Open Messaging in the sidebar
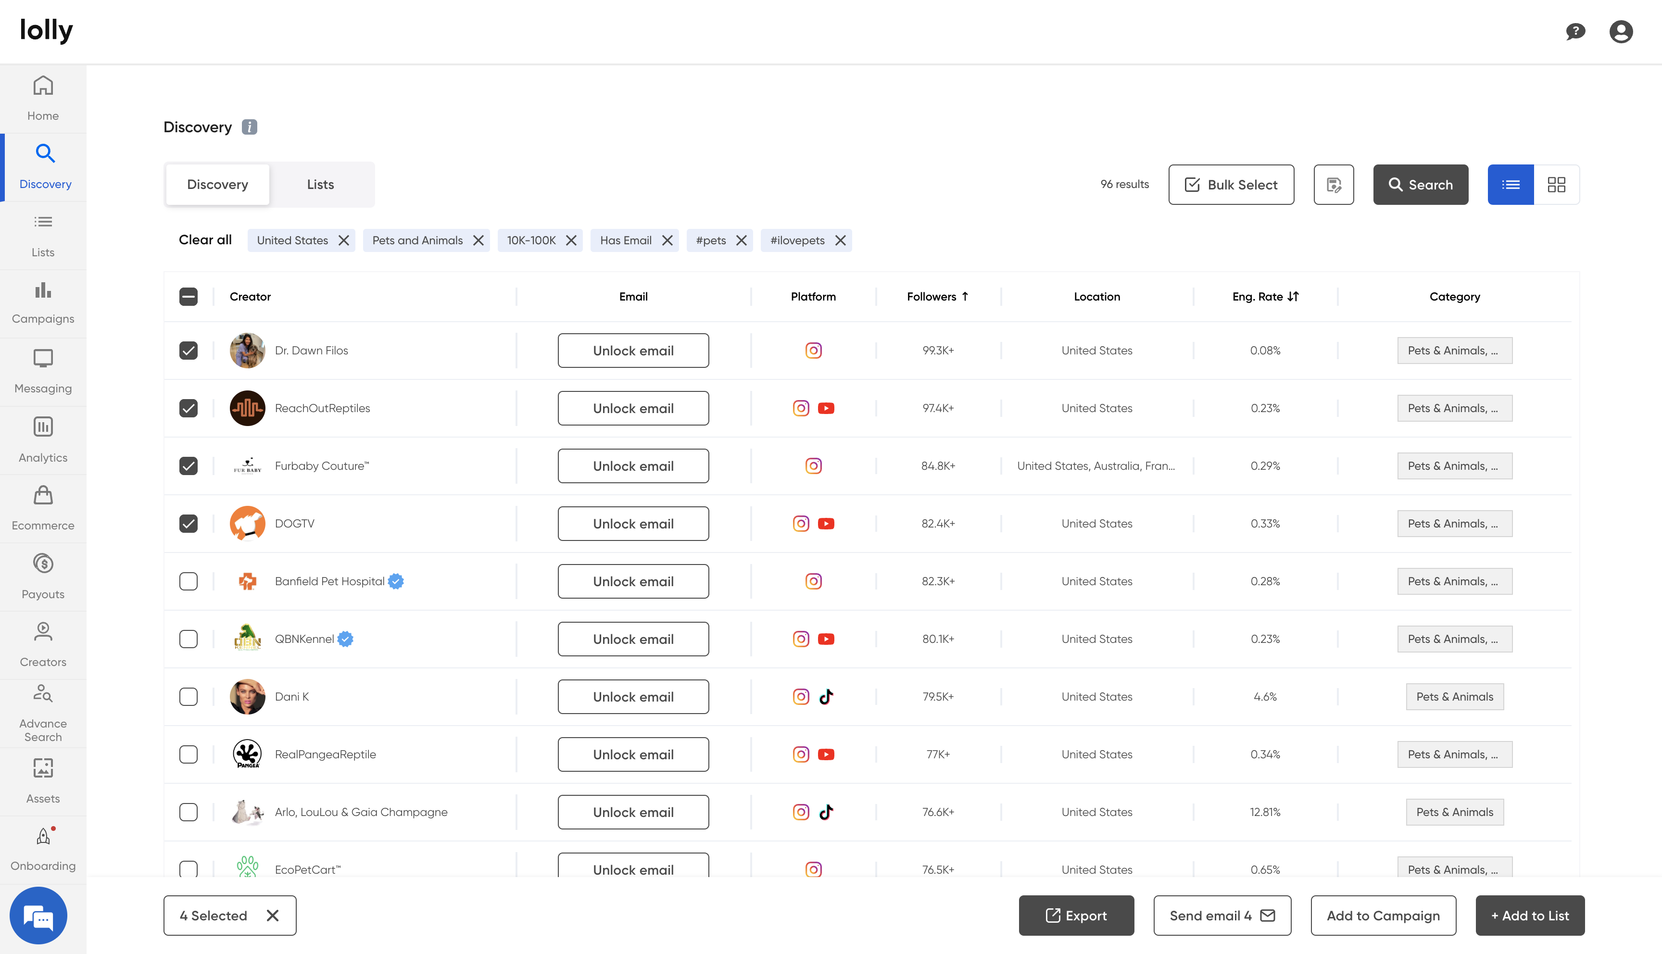The image size is (1662, 954). pyautogui.click(x=43, y=372)
